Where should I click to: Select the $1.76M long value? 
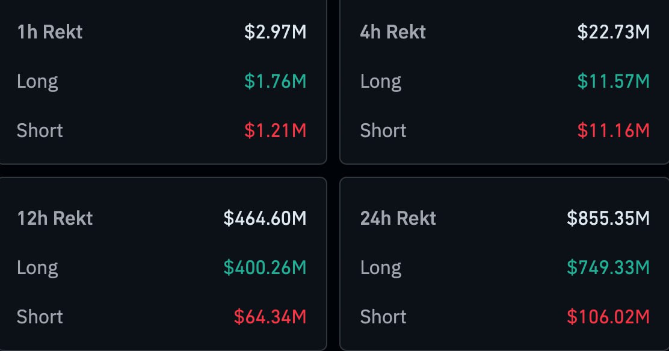click(x=275, y=81)
